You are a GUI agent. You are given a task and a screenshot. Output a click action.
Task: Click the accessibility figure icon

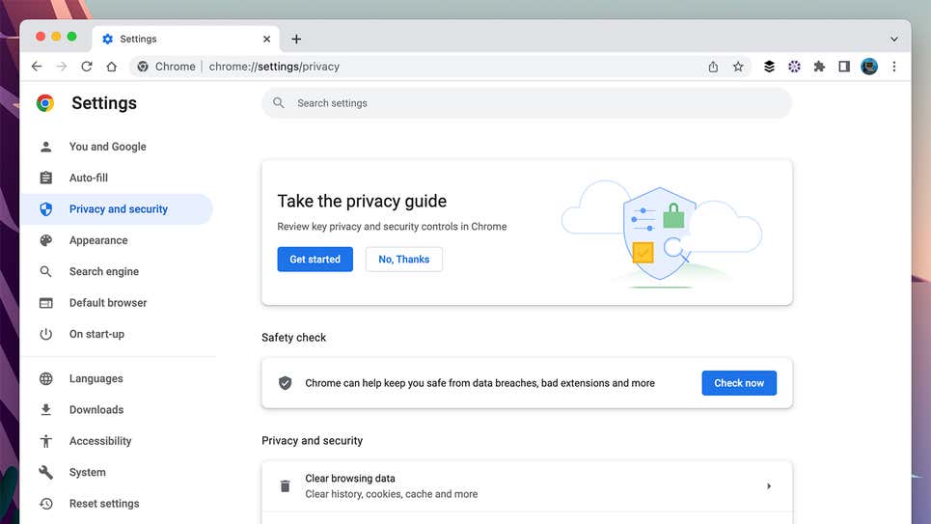point(45,441)
